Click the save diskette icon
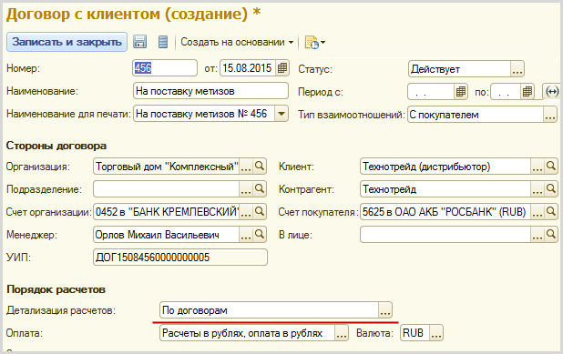Image resolution: width=563 pixels, height=354 pixels. (x=139, y=42)
